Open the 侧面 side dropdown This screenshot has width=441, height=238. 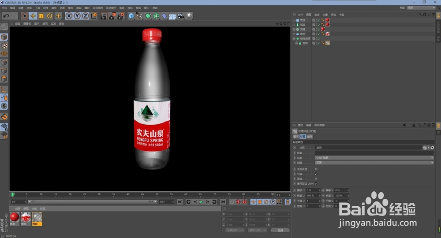374,163
